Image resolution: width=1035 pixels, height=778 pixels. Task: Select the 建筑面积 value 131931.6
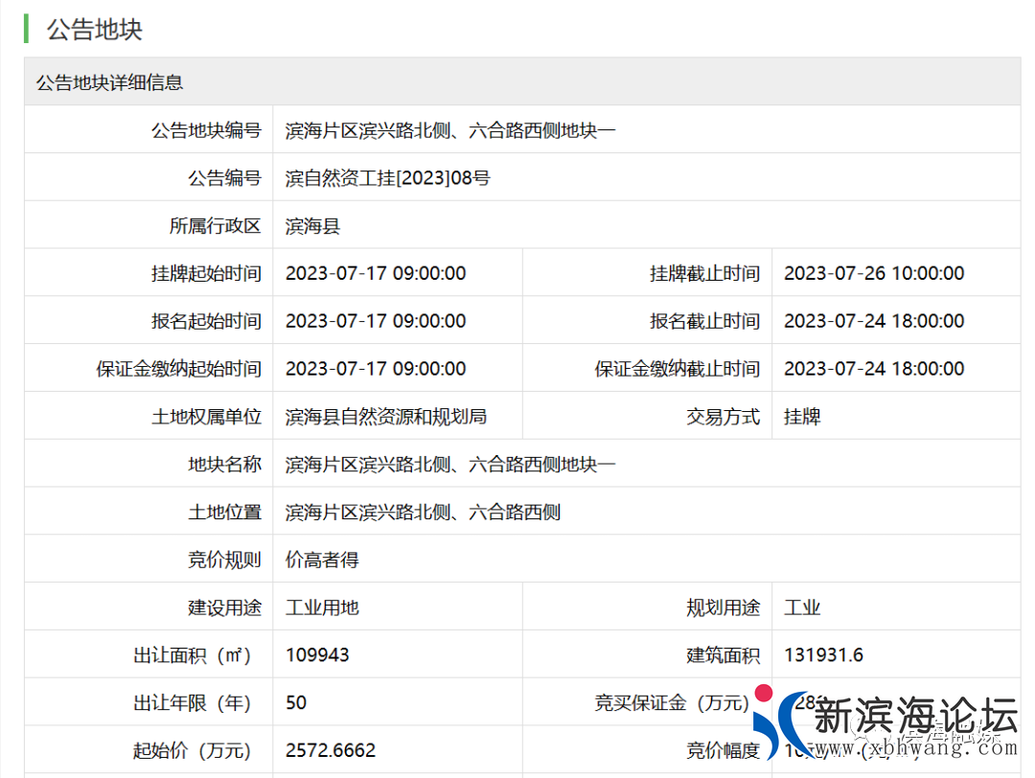coord(823,655)
